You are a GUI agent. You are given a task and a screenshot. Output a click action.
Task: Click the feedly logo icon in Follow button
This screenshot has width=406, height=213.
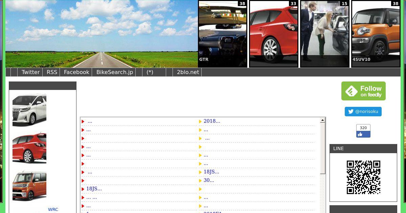click(x=352, y=91)
